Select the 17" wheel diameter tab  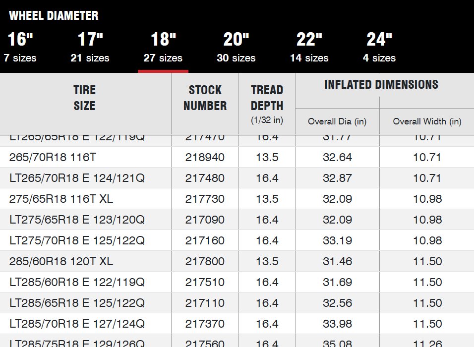click(90, 47)
